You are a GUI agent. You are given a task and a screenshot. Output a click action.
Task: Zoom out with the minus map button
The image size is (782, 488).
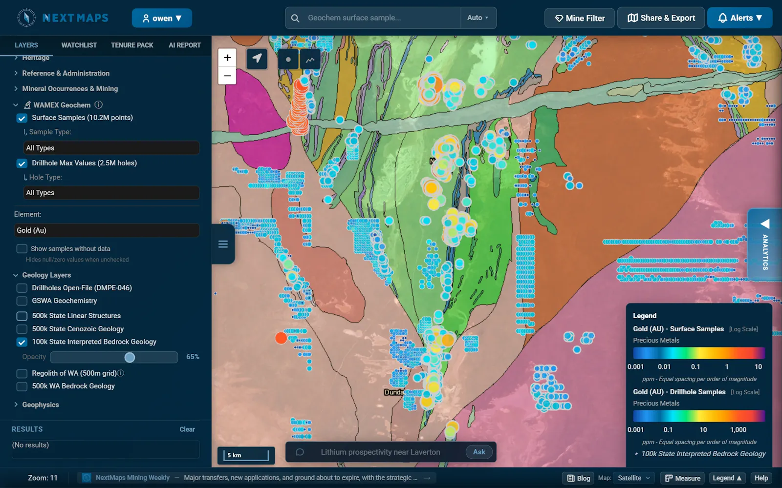click(x=227, y=76)
